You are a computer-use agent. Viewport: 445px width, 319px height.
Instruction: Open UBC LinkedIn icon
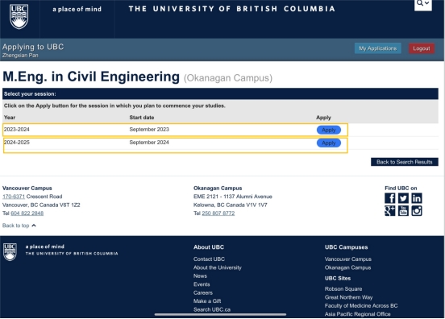pyautogui.click(x=417, y=198)
